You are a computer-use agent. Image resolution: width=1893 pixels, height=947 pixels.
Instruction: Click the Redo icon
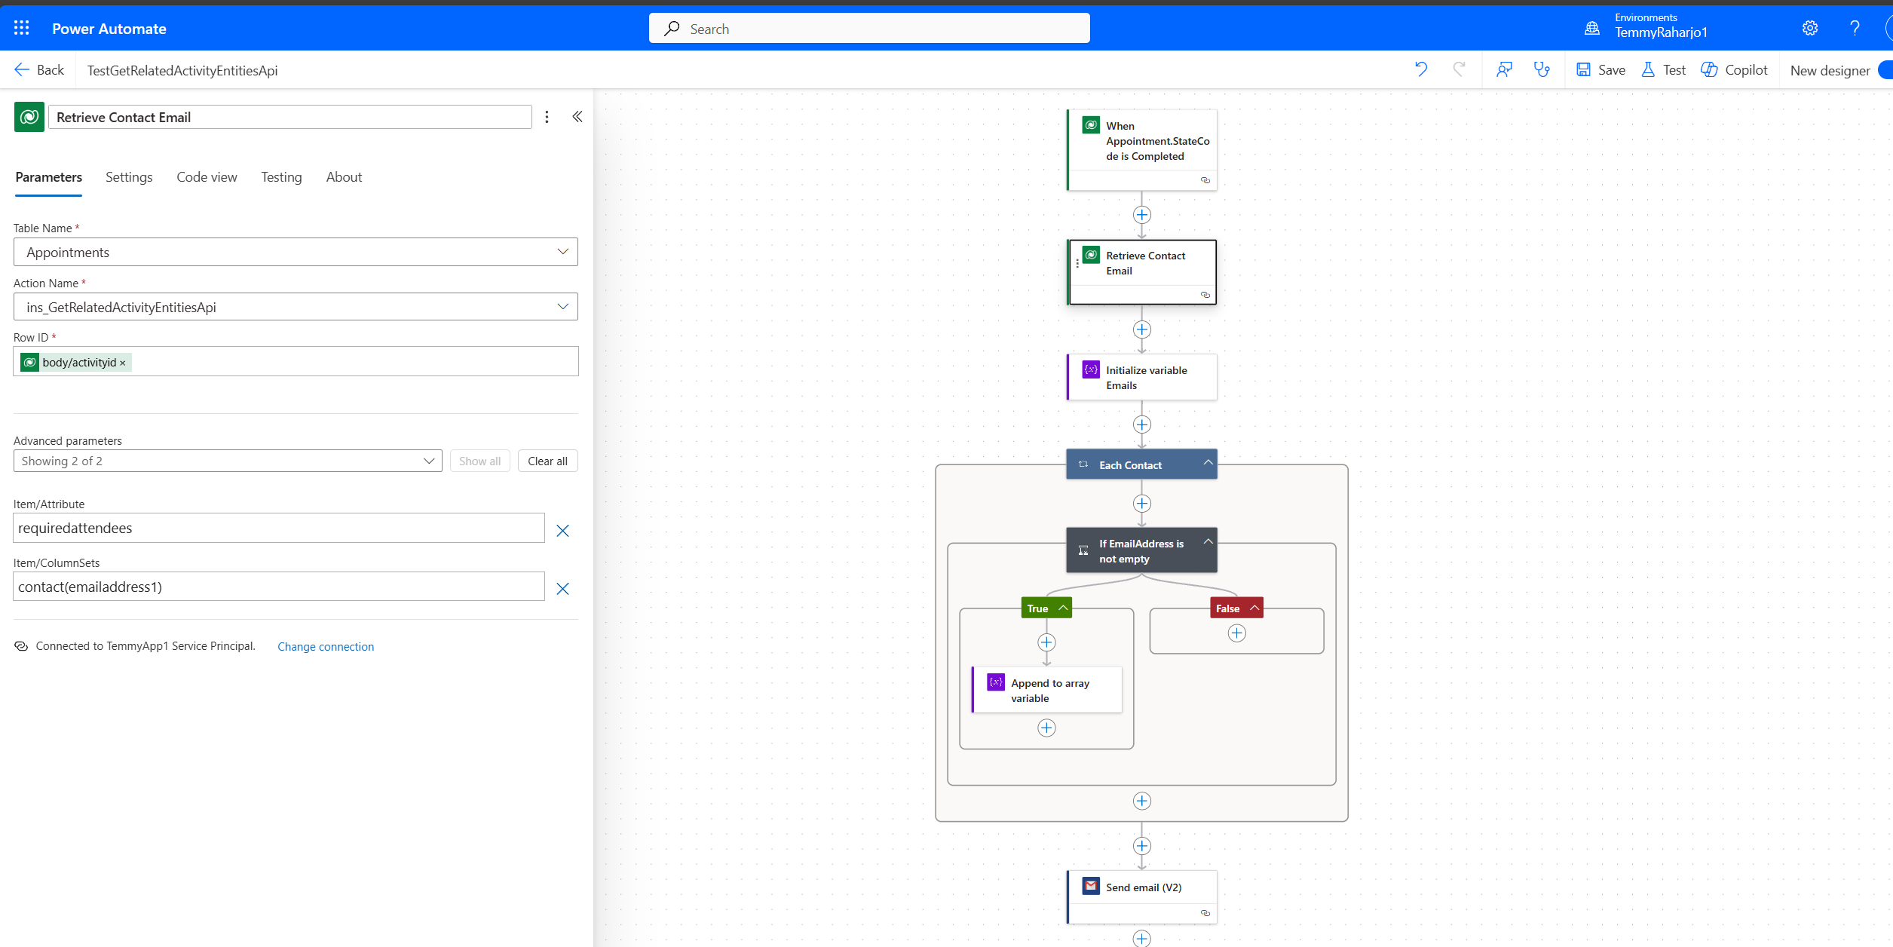click(1459, 69)
